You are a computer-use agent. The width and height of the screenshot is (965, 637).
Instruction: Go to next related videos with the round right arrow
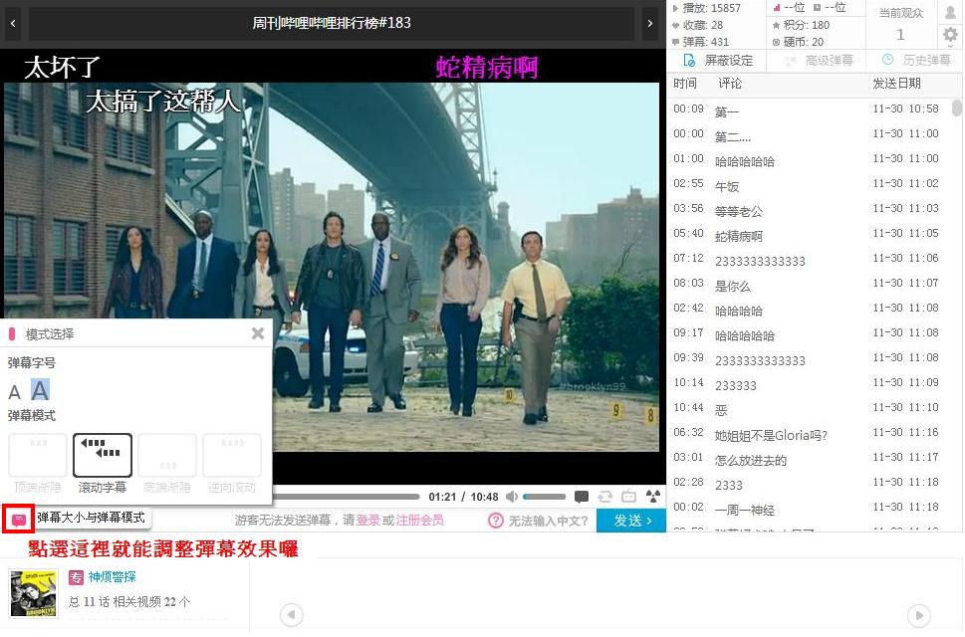pyautogui.click(x=919, y=615)
